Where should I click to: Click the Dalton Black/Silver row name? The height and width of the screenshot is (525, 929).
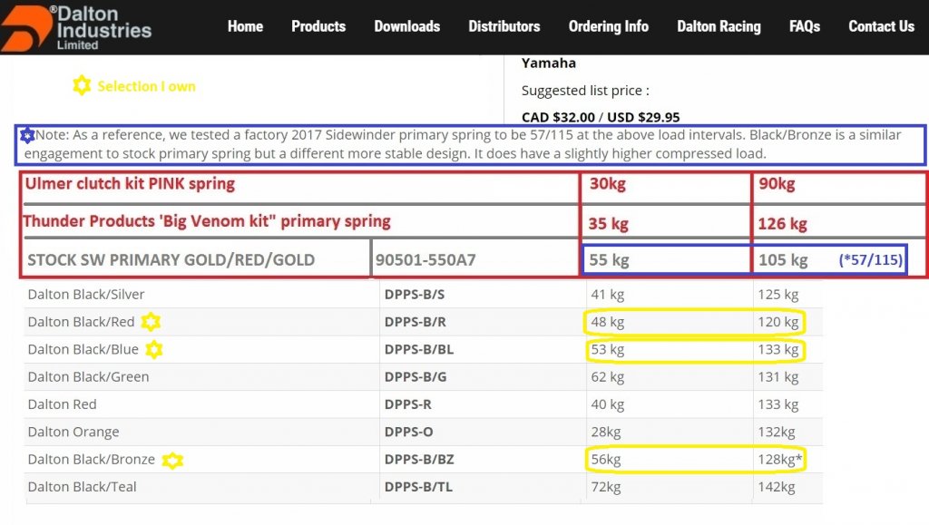point(86,295)
